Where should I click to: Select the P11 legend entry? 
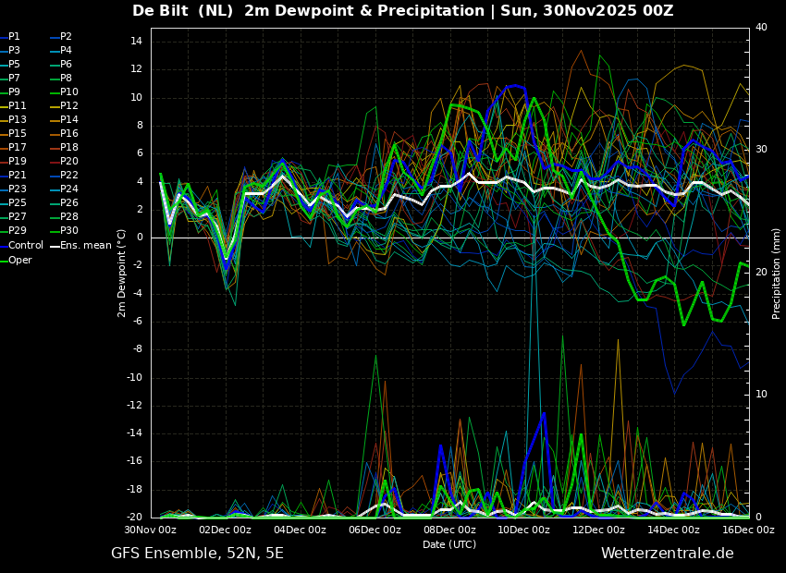(x=18, y=106)
